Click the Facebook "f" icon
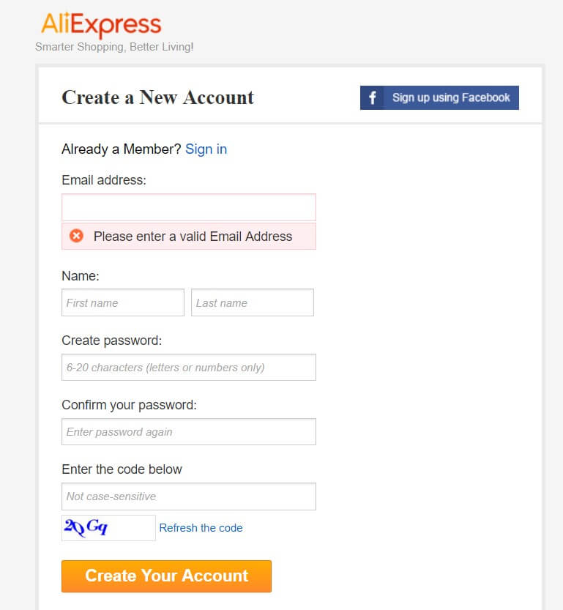Viewport: 563px width, 610px height. click(x=373, y=98)
